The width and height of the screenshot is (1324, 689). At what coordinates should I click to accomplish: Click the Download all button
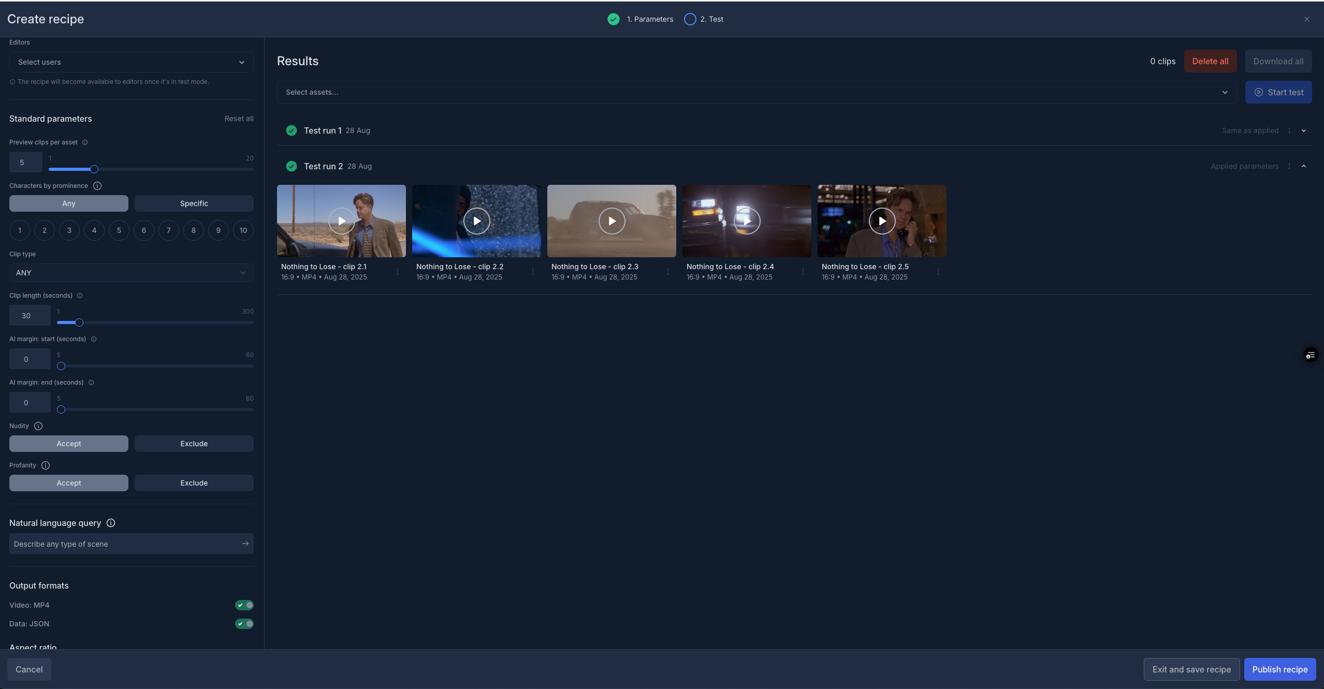point(1278,61)
